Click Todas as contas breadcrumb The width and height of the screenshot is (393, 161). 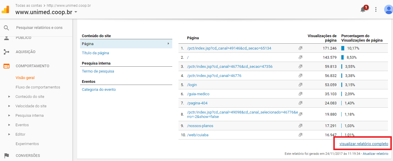(x=28, y=6)
